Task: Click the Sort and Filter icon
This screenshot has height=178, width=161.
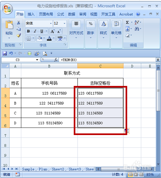Action: click(137, 22)
